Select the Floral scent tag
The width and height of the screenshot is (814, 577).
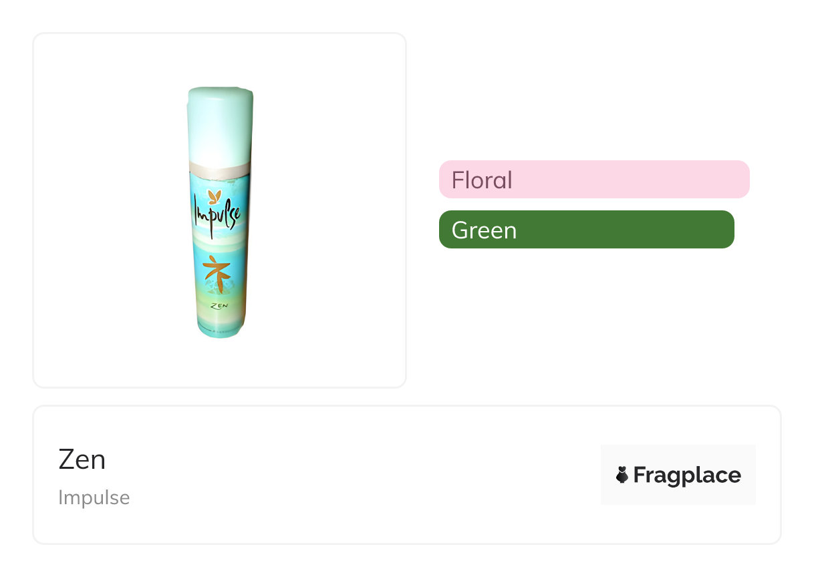tap(482, 180)
